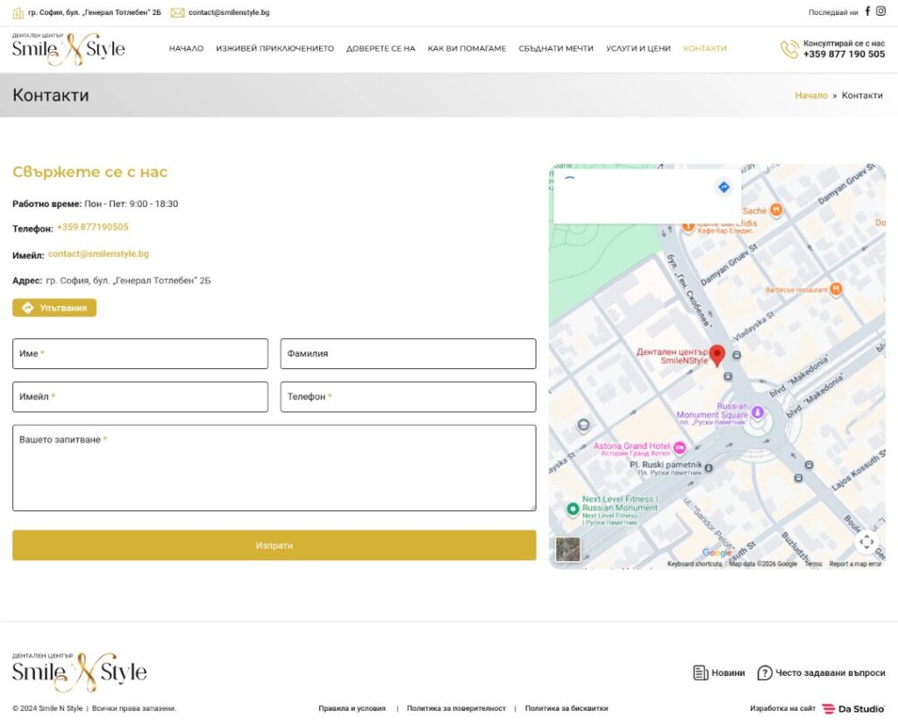Open Политика за поверителност link
898x725 pixels.
456,708
